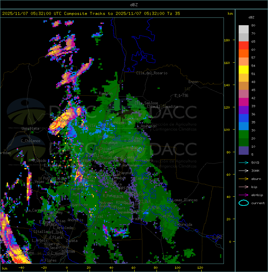Click the magenta eb+bip arrow in the legend
The height and width of the screenshot is (272, 268).
(244, 195)
